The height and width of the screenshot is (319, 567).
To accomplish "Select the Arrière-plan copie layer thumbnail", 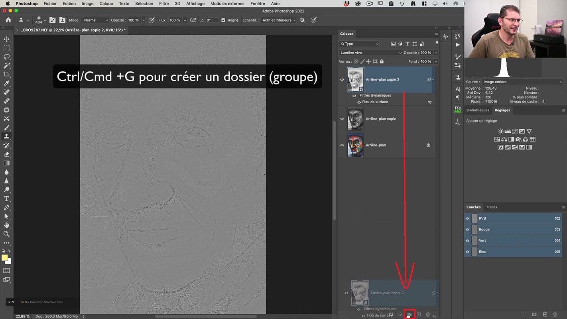I will point(355,119).
